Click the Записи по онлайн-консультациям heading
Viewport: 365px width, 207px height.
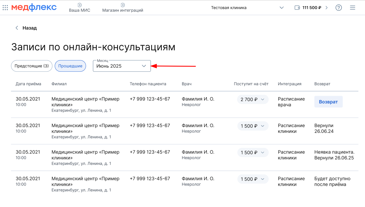93,47
